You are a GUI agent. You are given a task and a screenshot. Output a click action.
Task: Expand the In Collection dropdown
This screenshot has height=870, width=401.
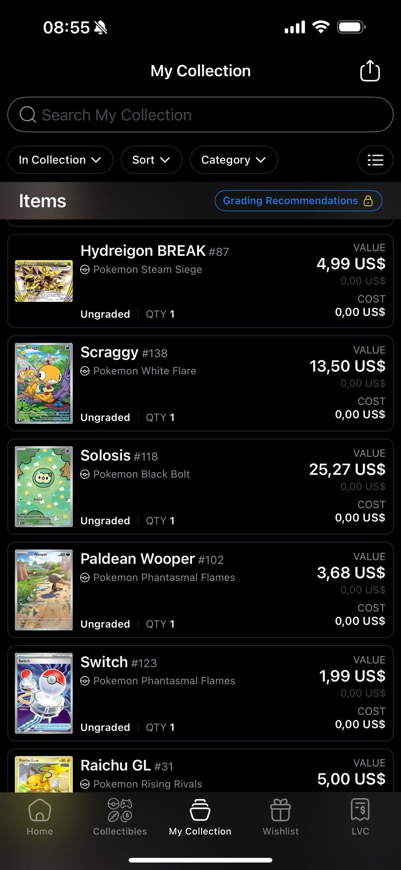pyautogui.click(x=60, y=160)
